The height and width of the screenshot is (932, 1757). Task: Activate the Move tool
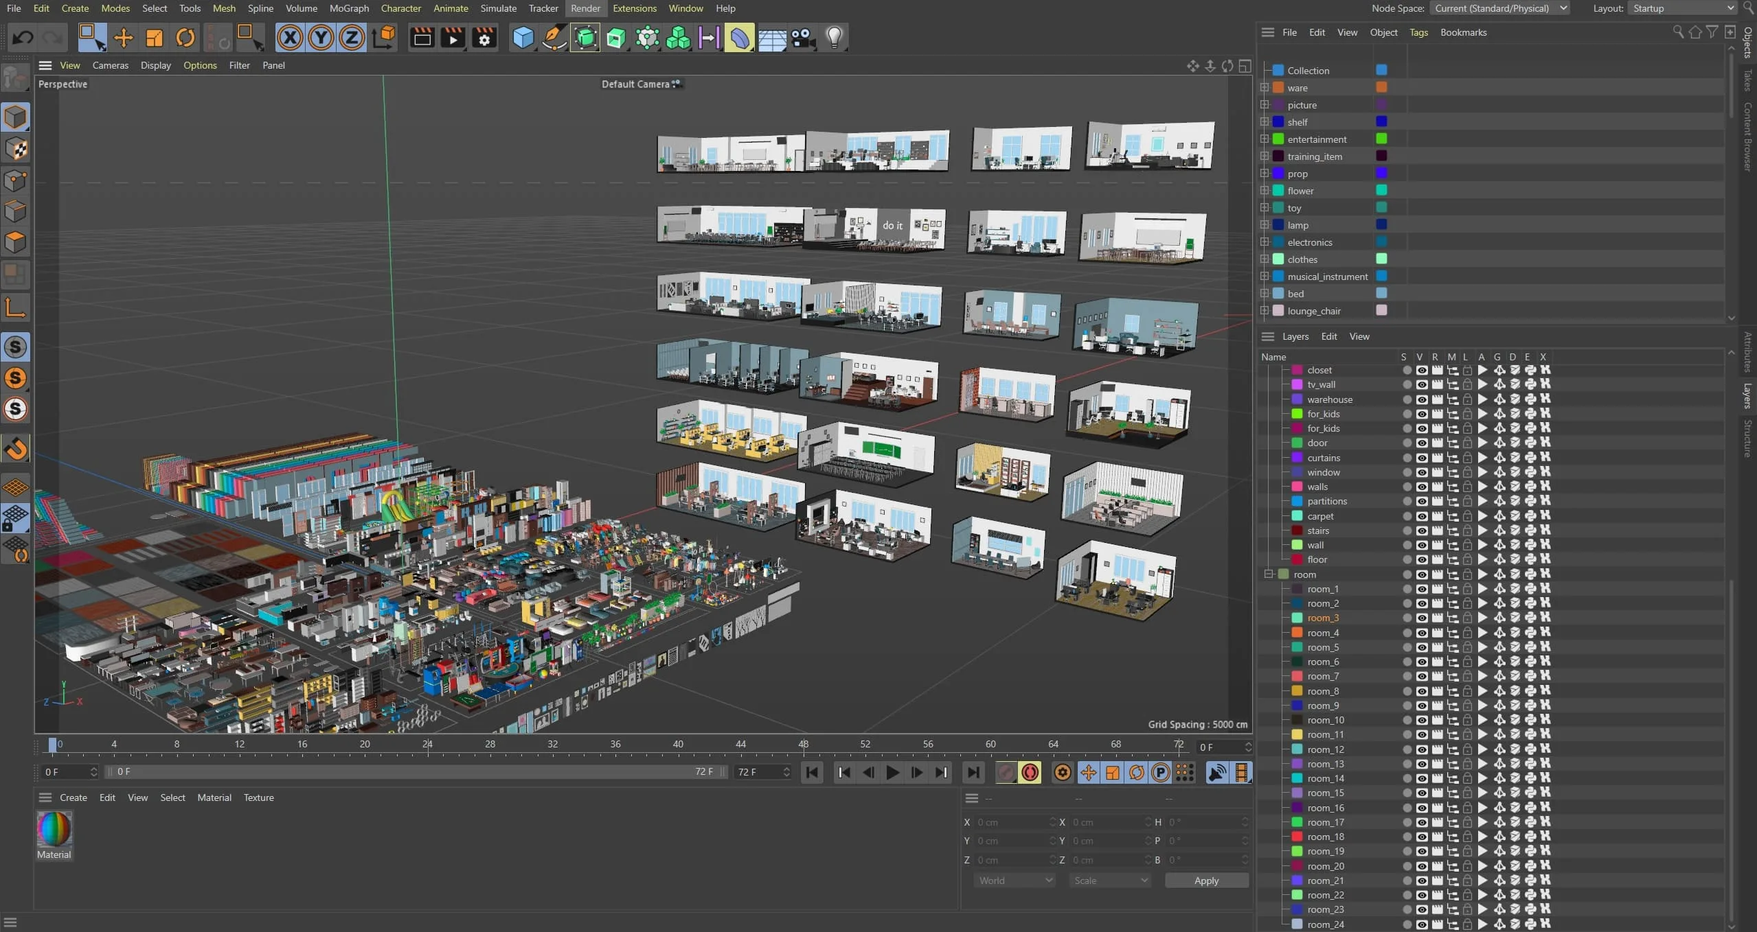(x=124, y=37)
